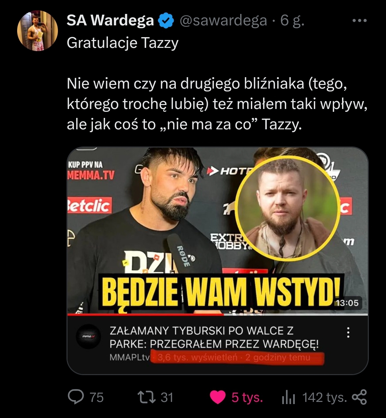Open the ZAŁAMANY TYBURSKI PO WALCE video title
386x418 pixels.
214,337
